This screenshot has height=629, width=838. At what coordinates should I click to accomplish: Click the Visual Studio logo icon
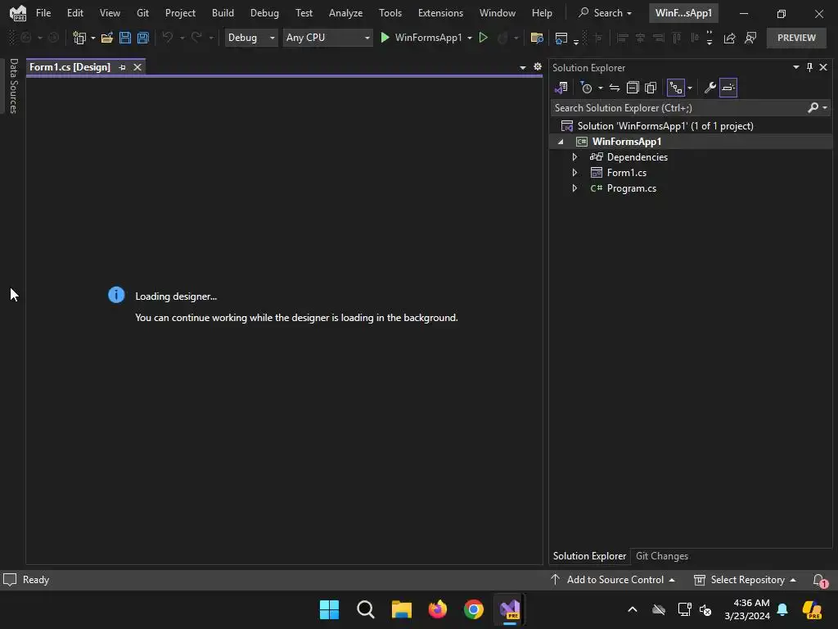(x=18, y=13)
